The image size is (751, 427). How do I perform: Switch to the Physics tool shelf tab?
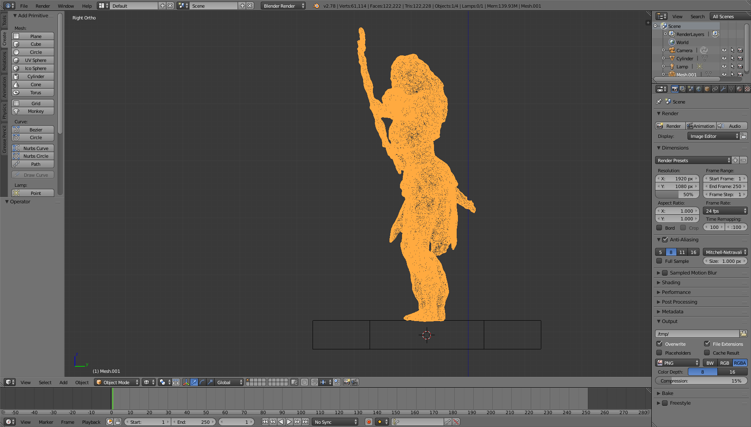[x=4, y=111]
